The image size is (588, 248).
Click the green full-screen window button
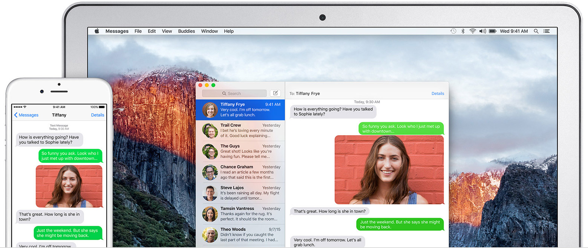coord(213,85)
